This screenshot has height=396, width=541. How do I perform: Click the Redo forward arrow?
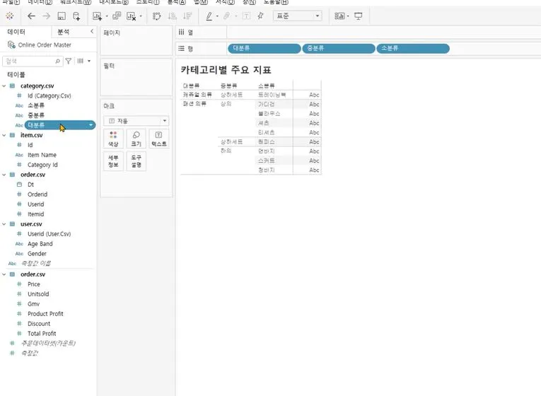[x=46, y=16]
